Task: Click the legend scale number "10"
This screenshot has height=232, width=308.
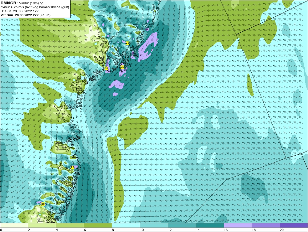Action: (142, 230)
